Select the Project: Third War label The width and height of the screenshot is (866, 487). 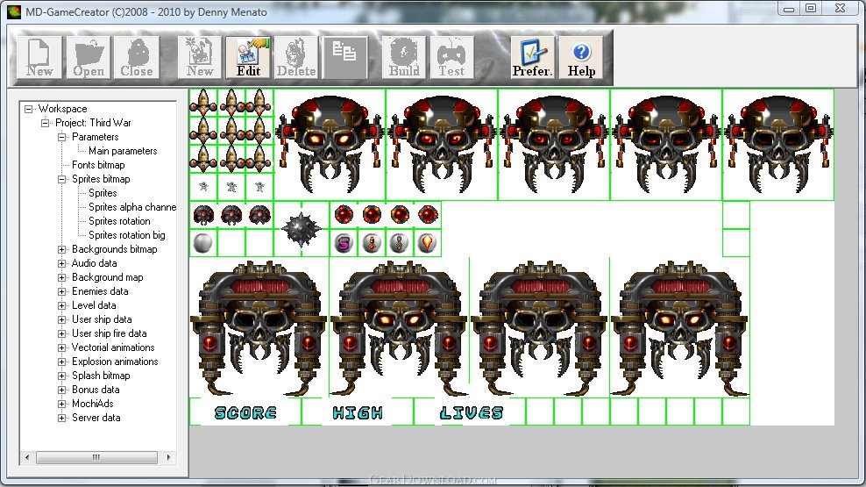coord(93,123)
